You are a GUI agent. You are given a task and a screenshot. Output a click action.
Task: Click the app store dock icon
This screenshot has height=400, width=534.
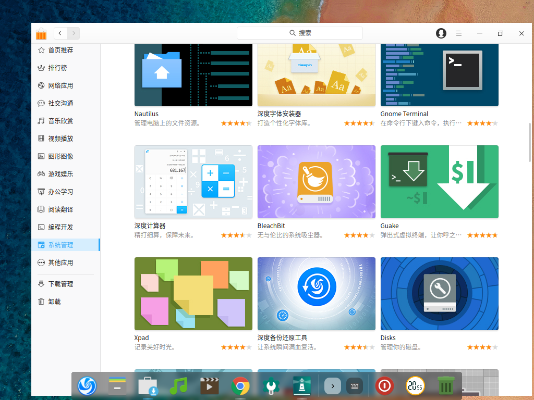[x=148, y=387]
